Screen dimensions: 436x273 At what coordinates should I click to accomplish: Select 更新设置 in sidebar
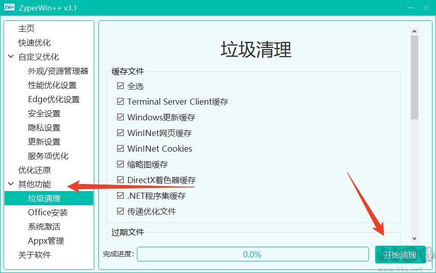(x=44, y=142)
